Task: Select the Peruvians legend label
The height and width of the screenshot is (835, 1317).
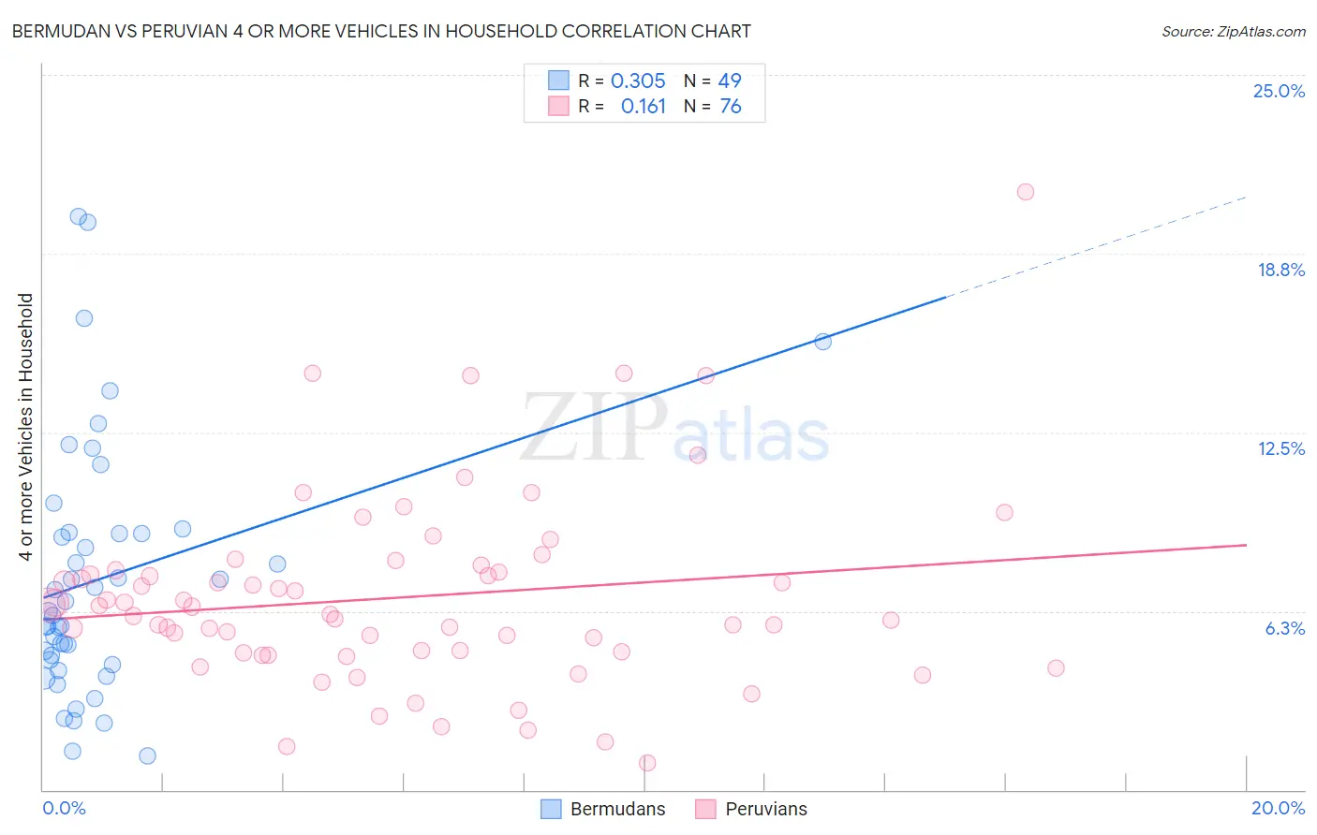Action: [766, 809]
